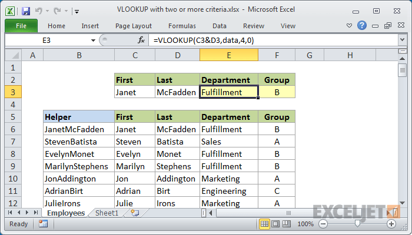
Task: Switch to Page Break Preview view
Action: tap(287, 224)
